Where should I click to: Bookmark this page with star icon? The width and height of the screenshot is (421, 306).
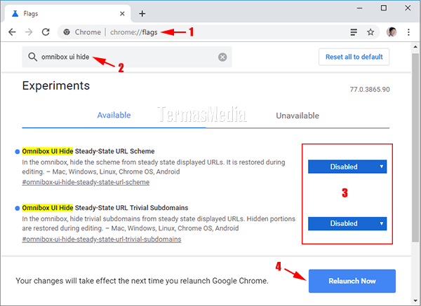tap(370, 32)
